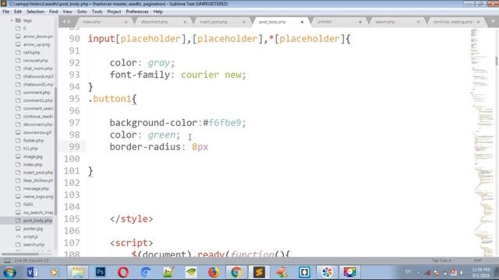
Task: Open index.php in sidebar
Action: [33, 164]
